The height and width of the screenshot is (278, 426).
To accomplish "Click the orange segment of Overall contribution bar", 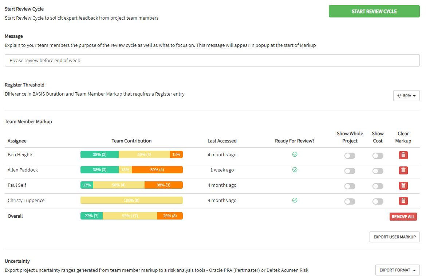I will [170, 215].
